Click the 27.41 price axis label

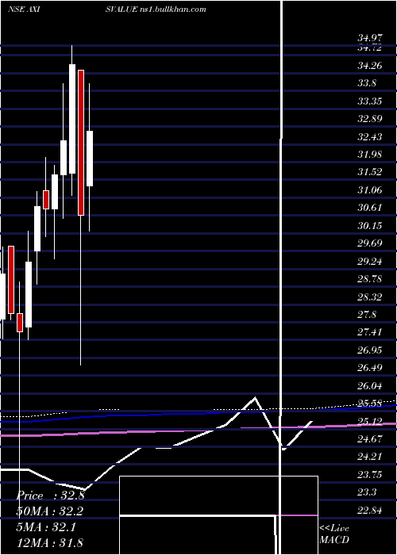370,332
